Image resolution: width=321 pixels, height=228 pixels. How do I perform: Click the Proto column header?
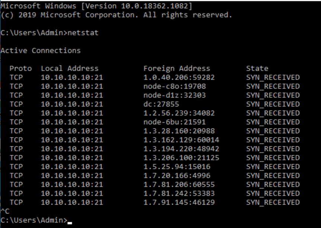point(20,68)
